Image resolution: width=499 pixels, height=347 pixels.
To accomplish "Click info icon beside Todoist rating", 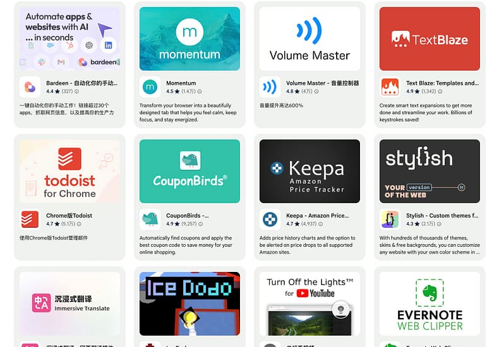I will 79,224.
